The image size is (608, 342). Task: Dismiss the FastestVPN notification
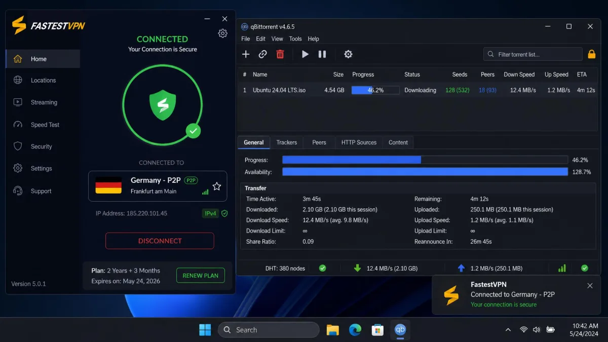click(590, 286)
